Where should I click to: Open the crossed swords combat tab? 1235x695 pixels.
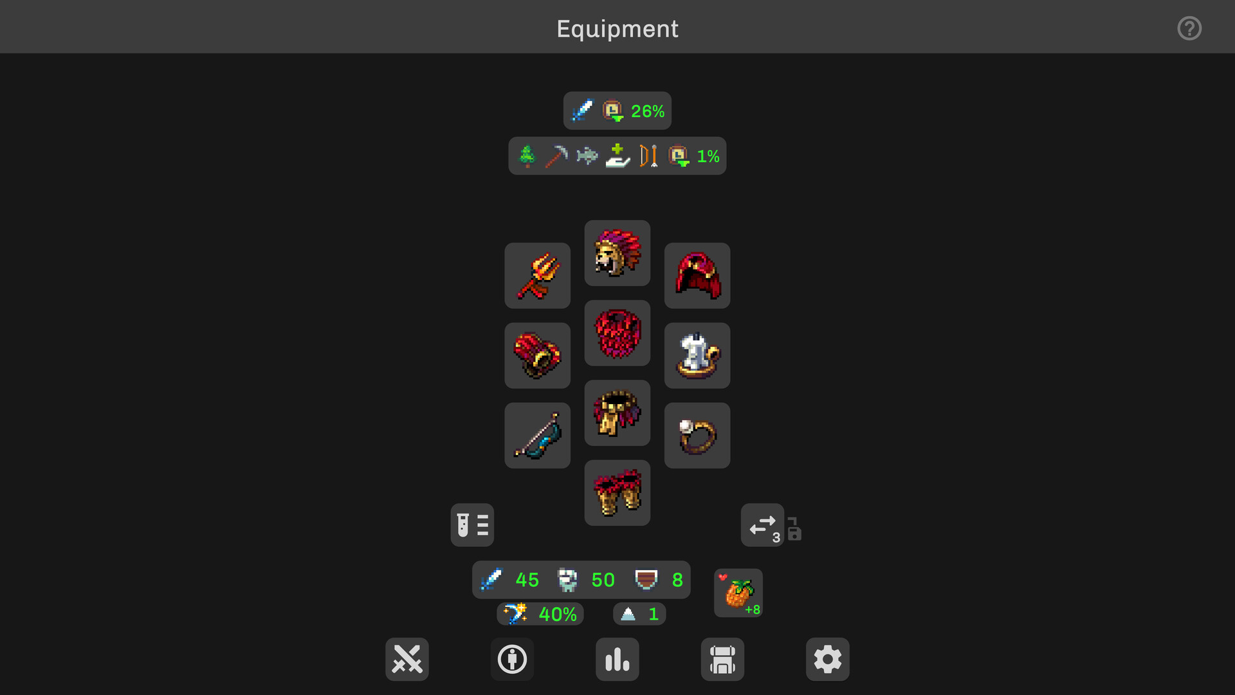coord(407,659)
